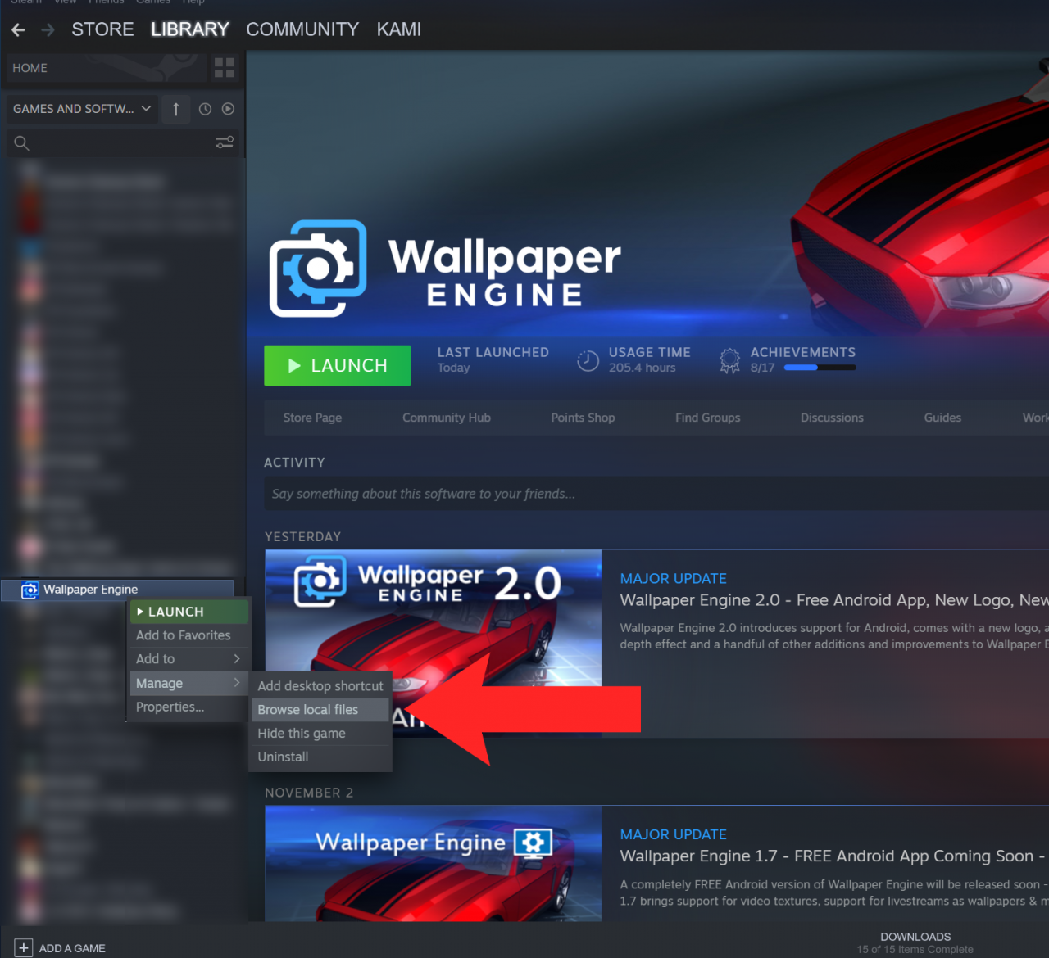Click the achievements badge icon
This screenshot has height=958, width=1049.
coord(729,360)
